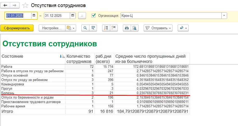
Task: Select the Рабочее время row label
Action: [x=13, y=106]
